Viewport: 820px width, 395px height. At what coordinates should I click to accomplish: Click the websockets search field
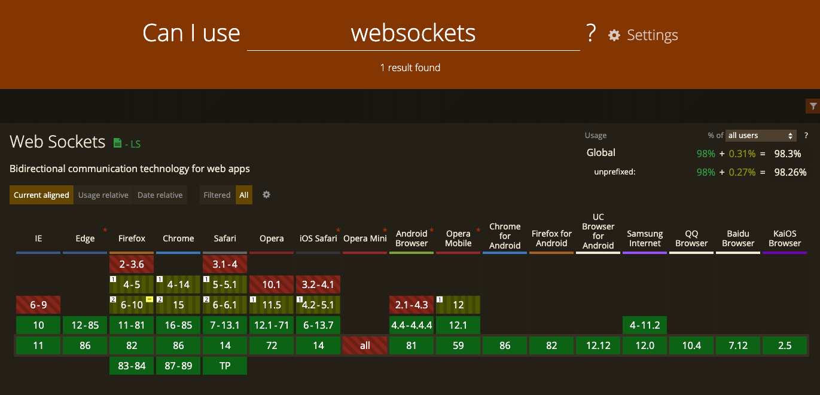(413, 33)
